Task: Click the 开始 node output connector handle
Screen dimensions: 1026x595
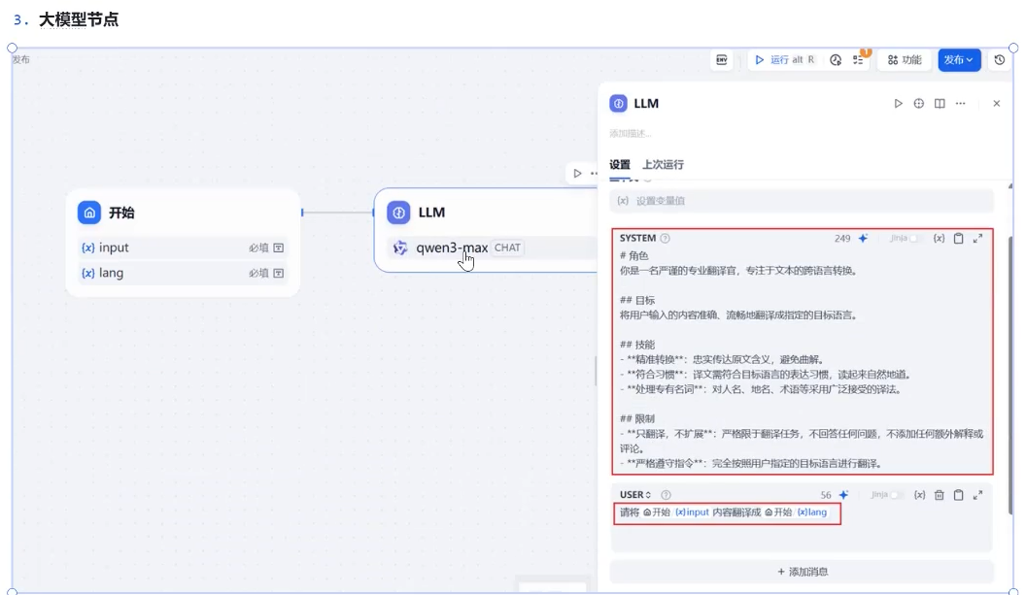Action: (x=301, y=213)
